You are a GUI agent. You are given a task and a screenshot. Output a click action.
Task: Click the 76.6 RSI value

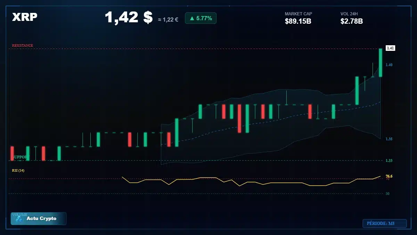(389, 176)
